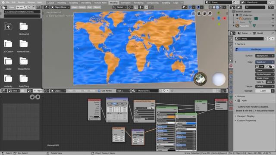Toggle snapping magnet in viewport header
Viewport: 276px width, 155px height.
136,7
